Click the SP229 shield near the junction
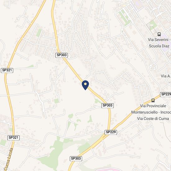171x171 pixels. tap(111, 132)
